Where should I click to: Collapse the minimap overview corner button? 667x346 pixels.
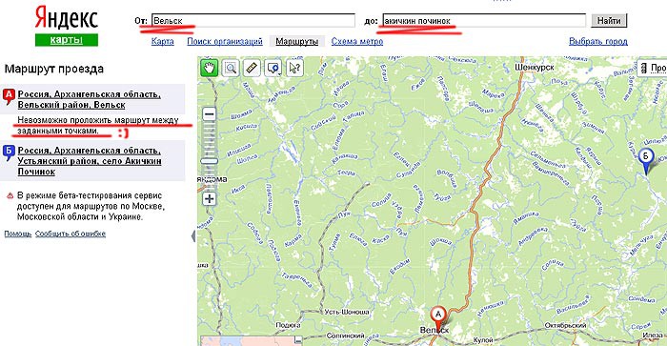[298, 340]
